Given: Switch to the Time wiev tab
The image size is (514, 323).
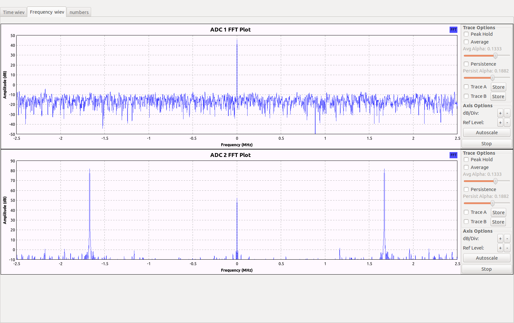Looking at the screenshot, I should (14, 12).
